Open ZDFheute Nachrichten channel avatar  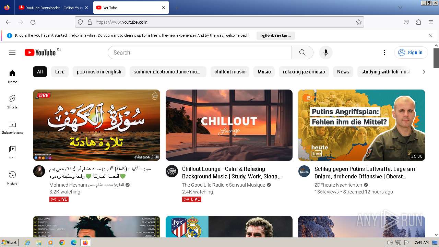point(304,171)
